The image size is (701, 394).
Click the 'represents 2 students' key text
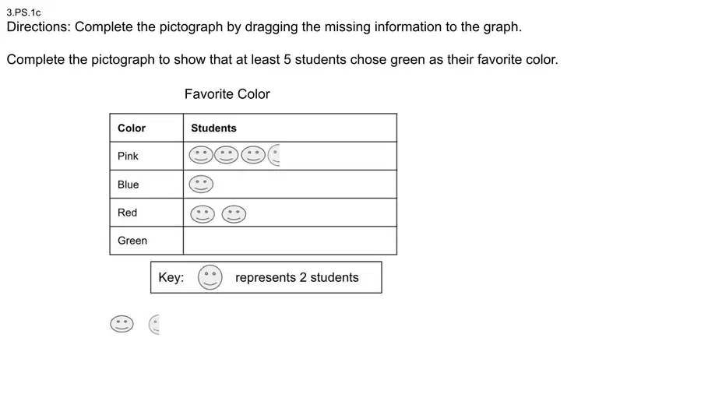297,277
